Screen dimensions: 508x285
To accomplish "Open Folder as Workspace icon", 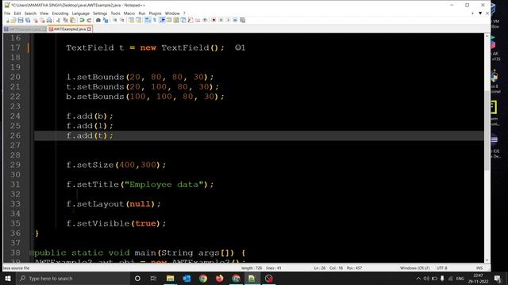I will 198,20.
